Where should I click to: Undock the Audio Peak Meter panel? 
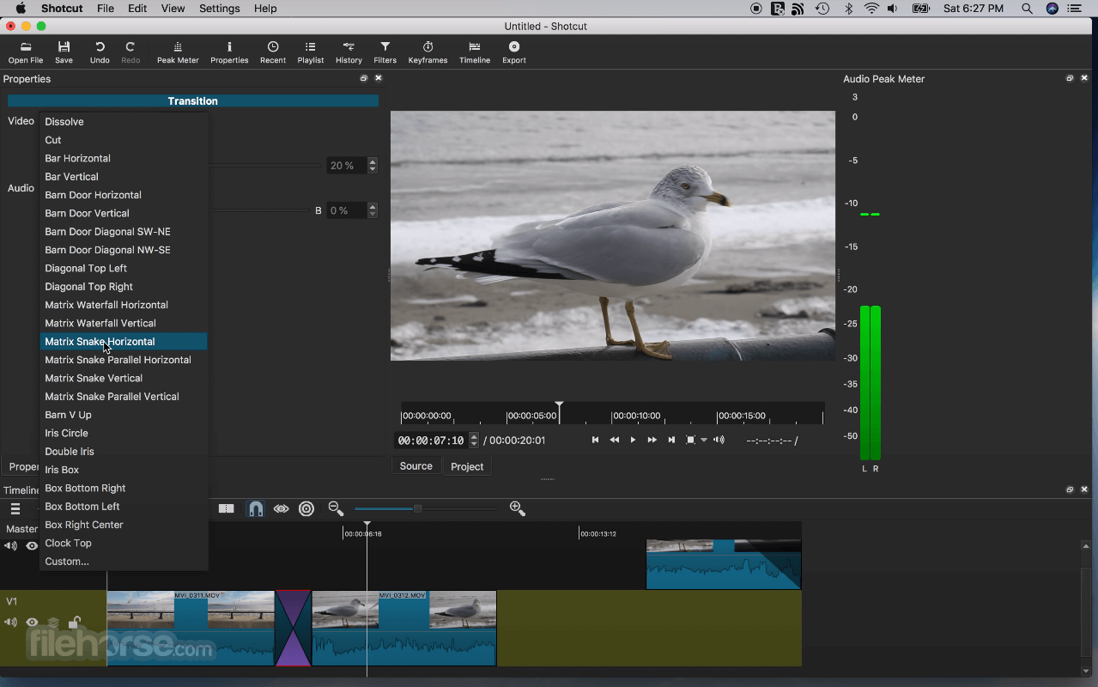point(1070,78)
